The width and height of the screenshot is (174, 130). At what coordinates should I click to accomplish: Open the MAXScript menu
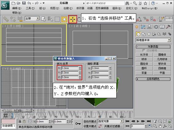pos(149,8)
